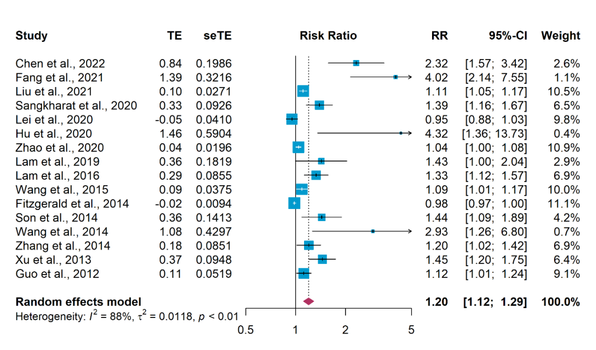Screen dimensions: 596x350
Task: Select the Fitzgerald et al., 2014 study label
Action: pos(72,204)
